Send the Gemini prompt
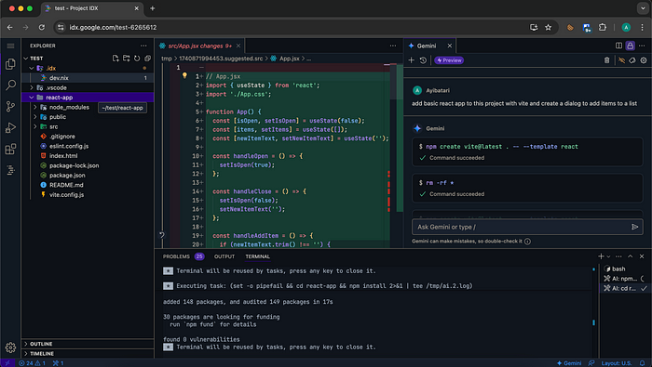The image size is (652, 367). point(634,227)
